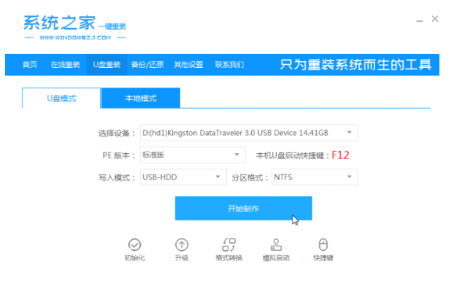473x283 pixels.
Task: Expand the 选择设备 Kingston device dropdown
Action: point(249,133)
